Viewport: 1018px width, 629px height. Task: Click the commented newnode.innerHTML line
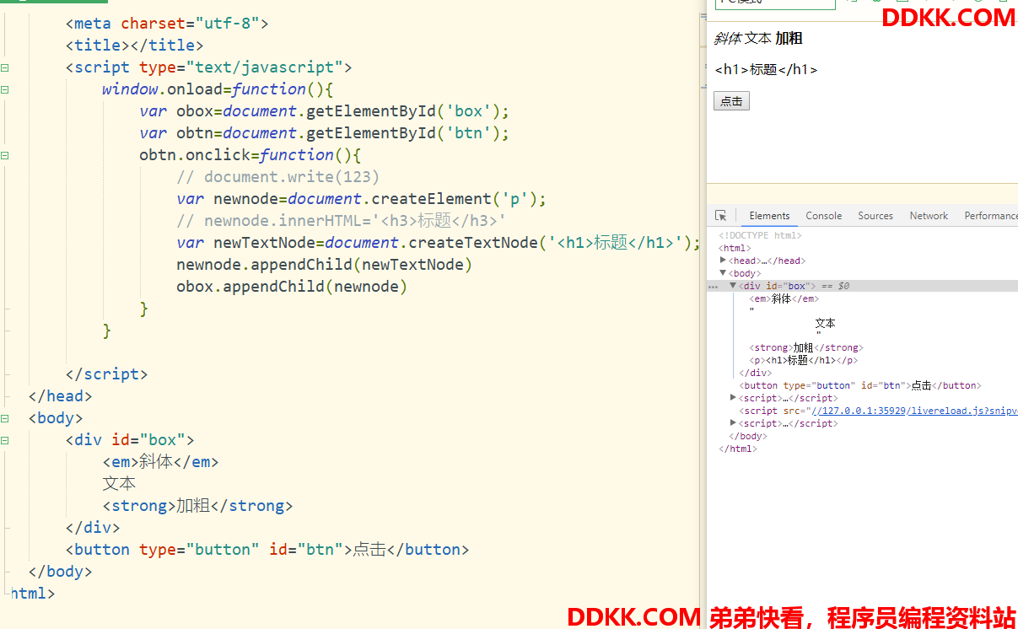click(342, 221)
